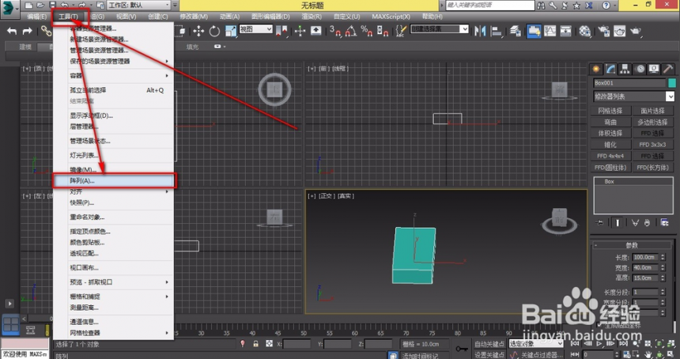Screen dimensions: 680x359
Task: Toggle the generate mapping coordinates checkbox
Action: (x=600, y=325)
